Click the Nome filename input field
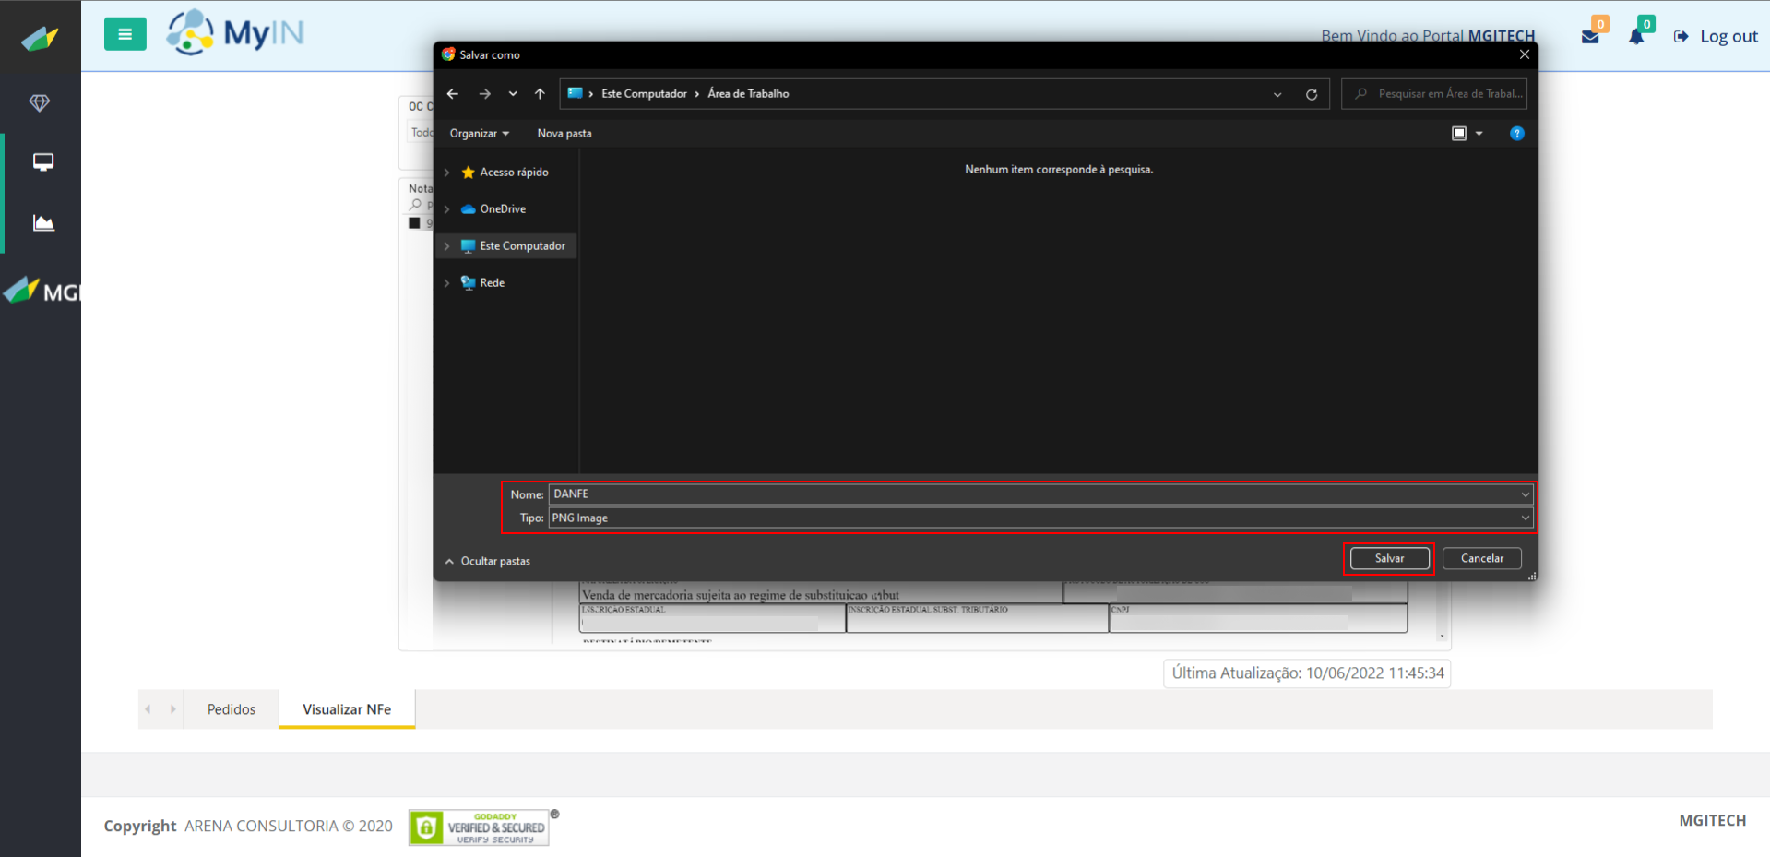Screen dimensions: 1770x857 pyautogui.click(x=1033, y=494)
